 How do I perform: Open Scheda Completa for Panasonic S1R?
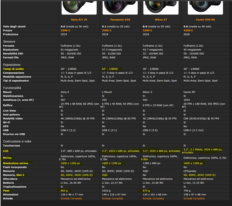point(112,199)
